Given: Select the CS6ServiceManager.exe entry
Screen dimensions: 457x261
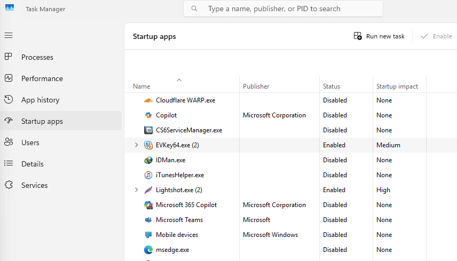Looking at the screenshot, I should click(x=189, y=130).
